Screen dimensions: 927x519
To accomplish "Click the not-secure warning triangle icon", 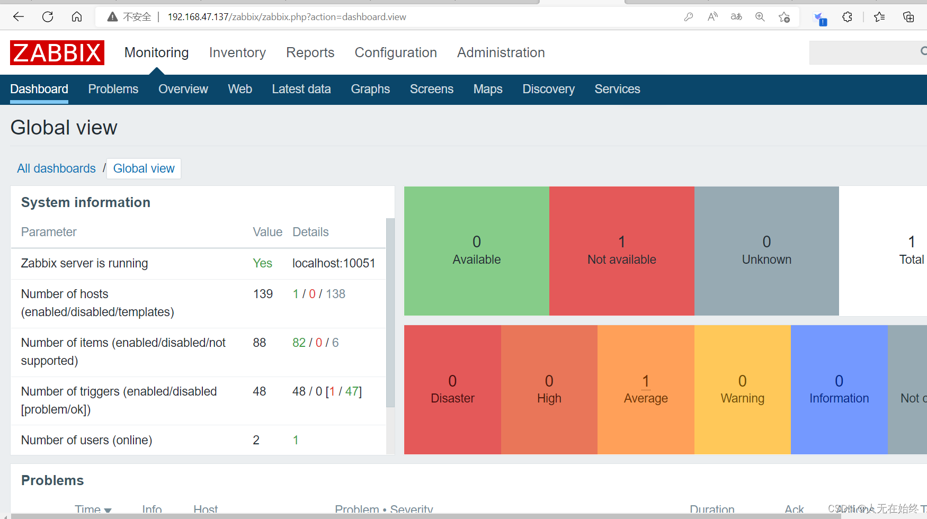I will pyautogui.click(x=112, y=17).
